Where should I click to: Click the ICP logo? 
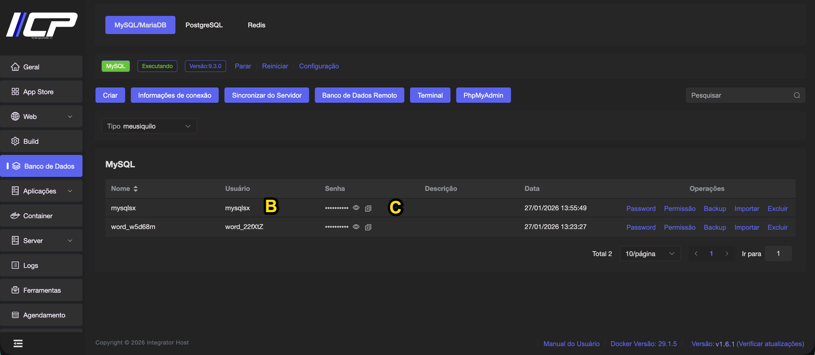(x=42, y=25)
